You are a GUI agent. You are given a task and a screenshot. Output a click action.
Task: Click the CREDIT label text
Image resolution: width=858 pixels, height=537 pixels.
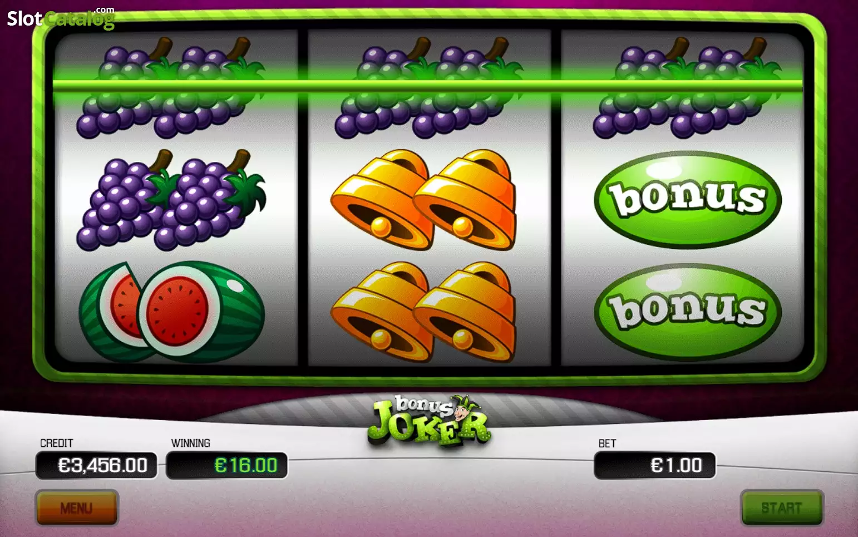pyautogui.click(x=57, y=443)
